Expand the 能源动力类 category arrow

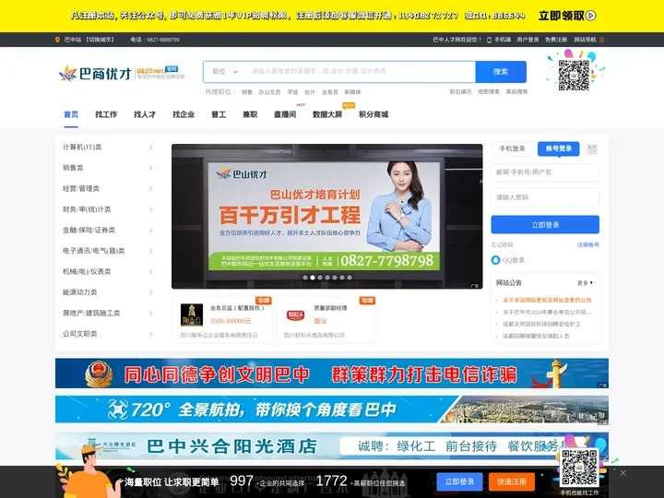tap(150, 292)
